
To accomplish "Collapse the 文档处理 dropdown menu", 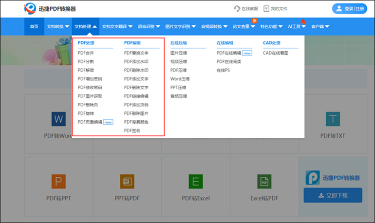I will pos(86,26).
